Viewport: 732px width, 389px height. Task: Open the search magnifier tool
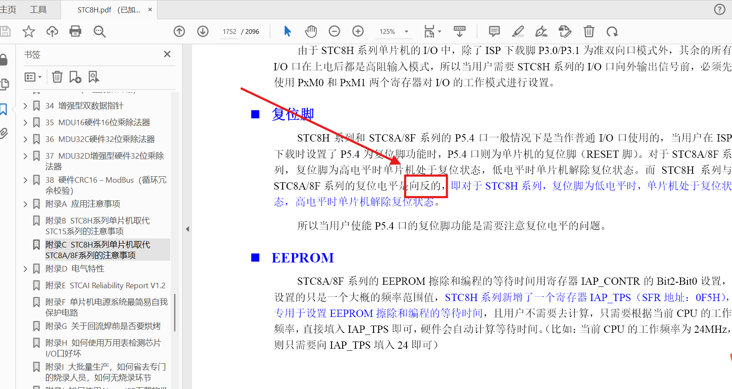(99, 31)
